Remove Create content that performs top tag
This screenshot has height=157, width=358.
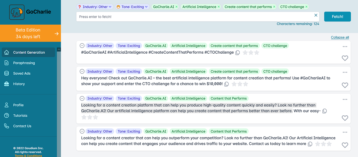click(x=274, y=7)
